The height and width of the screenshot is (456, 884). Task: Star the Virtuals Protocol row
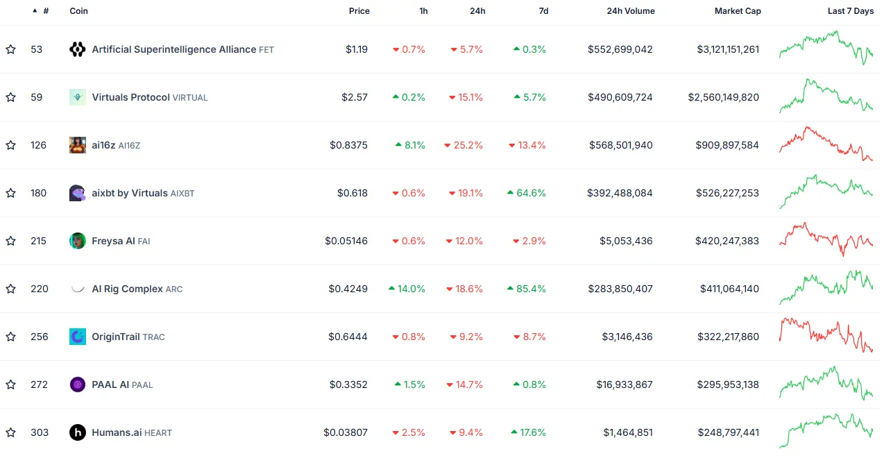pyautogui.click(x=10, y=97)
